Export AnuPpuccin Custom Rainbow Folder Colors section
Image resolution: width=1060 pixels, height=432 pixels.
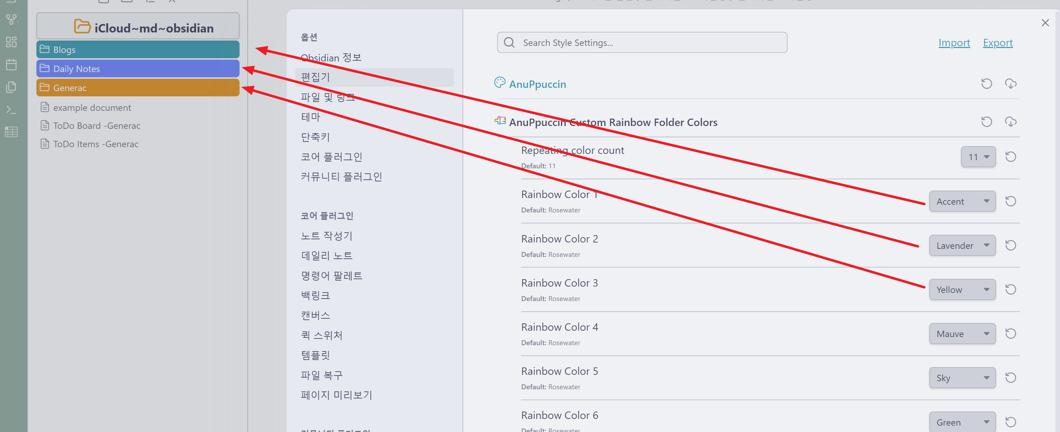[x=1011, y=122]
